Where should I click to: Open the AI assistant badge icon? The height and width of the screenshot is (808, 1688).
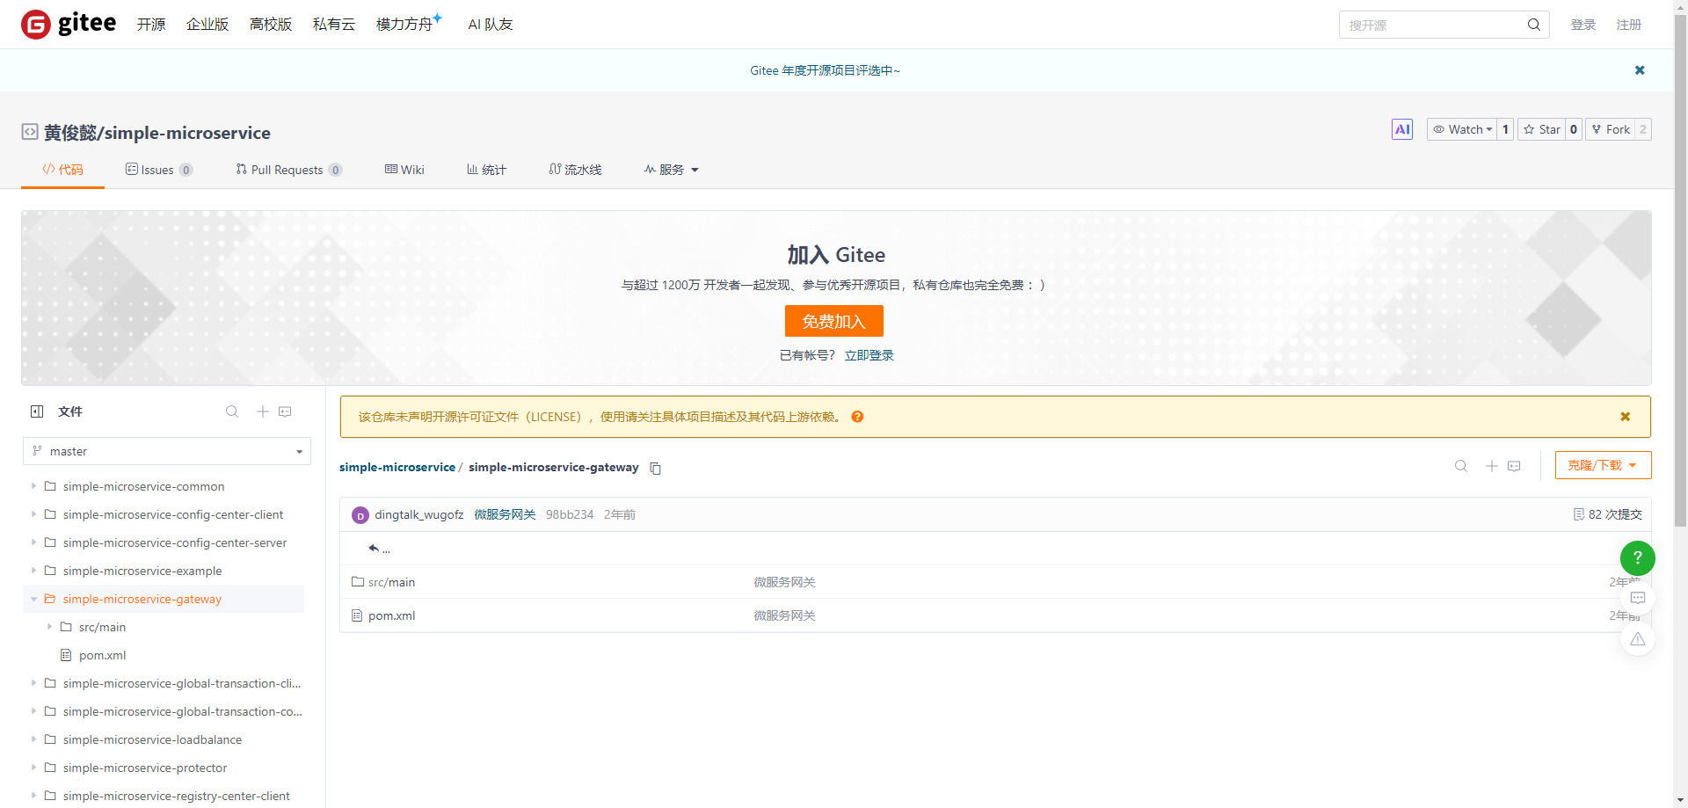[x=1402, y=129]
